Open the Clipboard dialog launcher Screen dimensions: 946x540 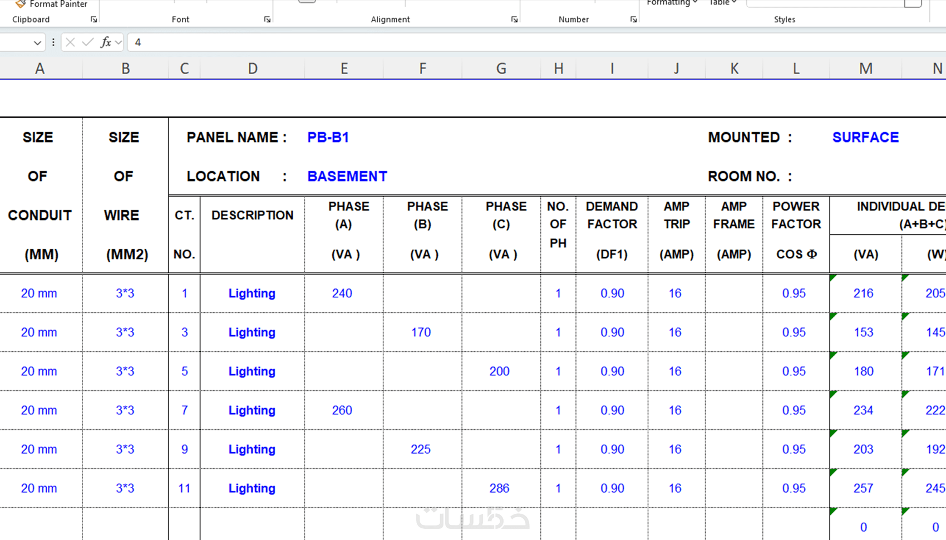[93, 19]
